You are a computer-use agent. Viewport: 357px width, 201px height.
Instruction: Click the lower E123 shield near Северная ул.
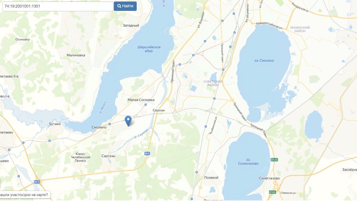(x=272, y=192)
